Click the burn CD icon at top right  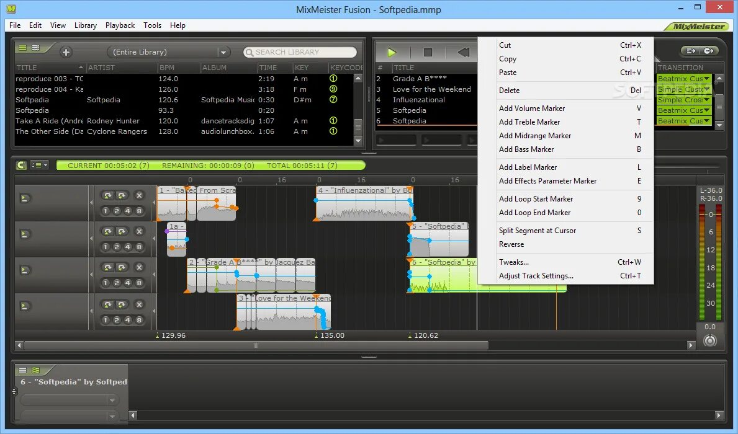(708, 51)
